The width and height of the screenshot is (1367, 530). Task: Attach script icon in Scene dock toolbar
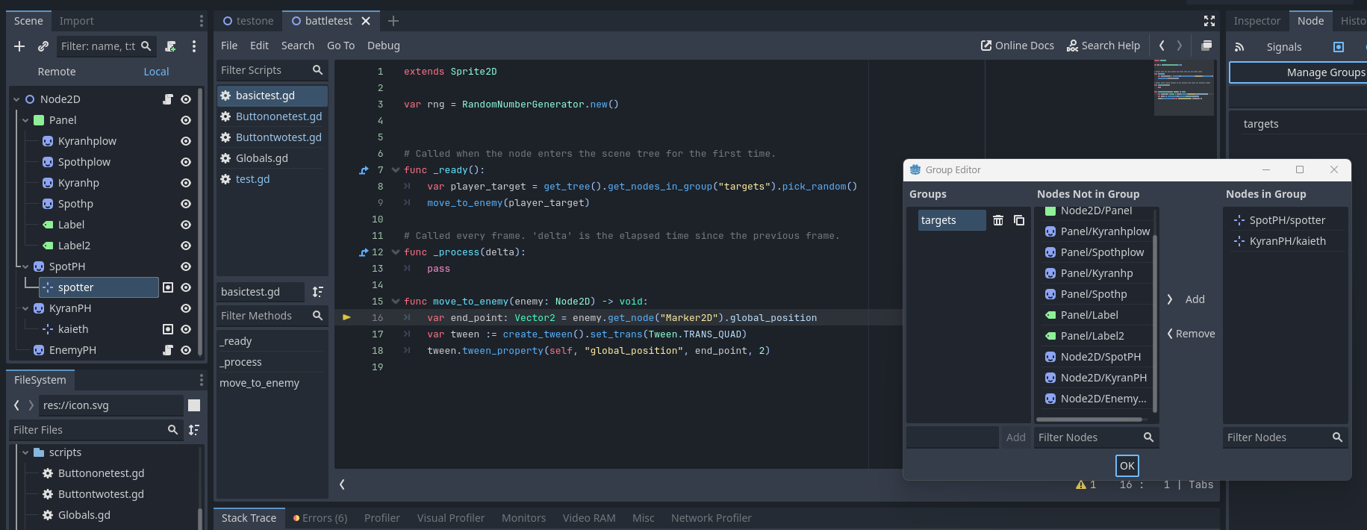(170, 46)
